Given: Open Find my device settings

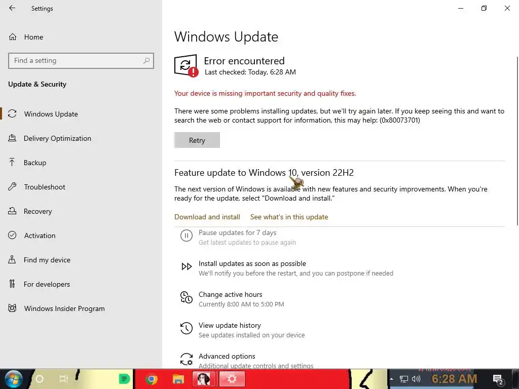Looking at the screenshot, I should point(47,260).
